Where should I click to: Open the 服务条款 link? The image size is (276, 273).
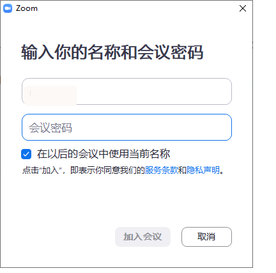click(162, 170)
